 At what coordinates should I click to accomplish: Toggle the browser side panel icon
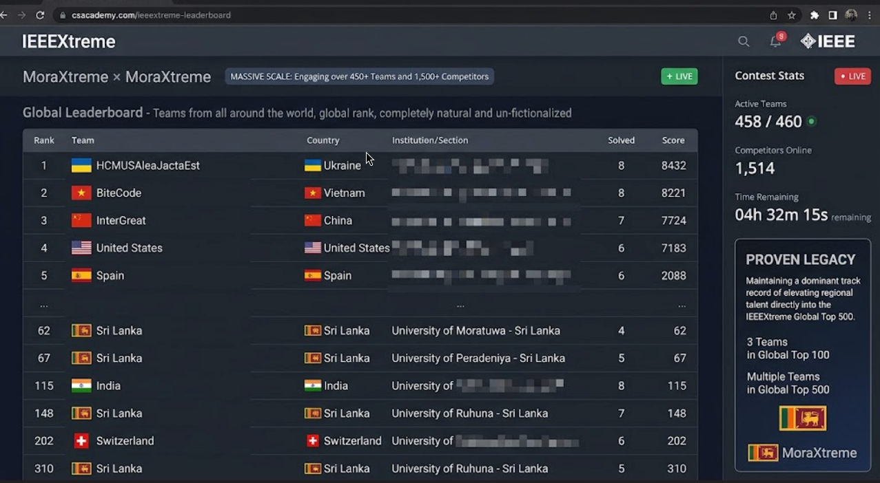(x=833, y=15)
